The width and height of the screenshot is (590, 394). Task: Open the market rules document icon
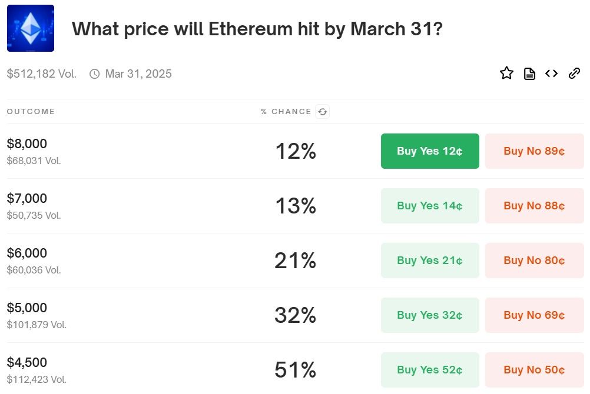tap(529, 74)
